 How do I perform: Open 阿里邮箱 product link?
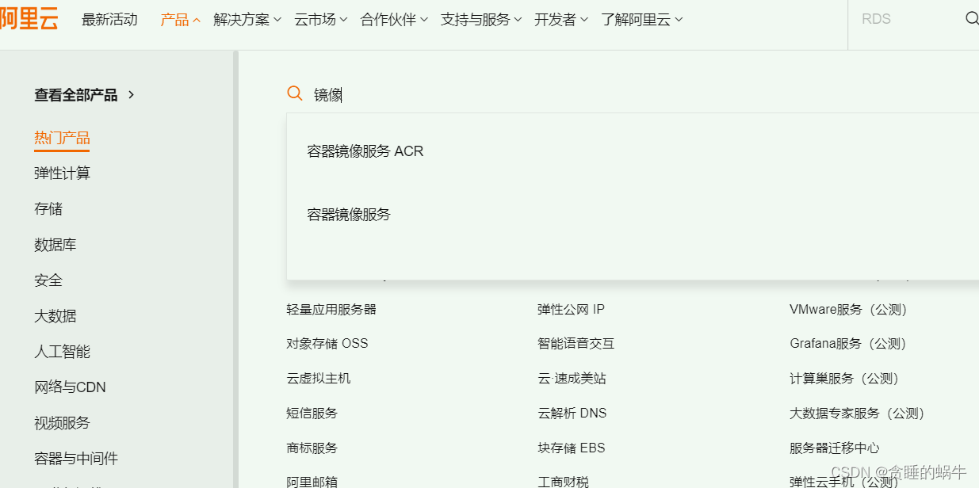click(x=312, y=481)
